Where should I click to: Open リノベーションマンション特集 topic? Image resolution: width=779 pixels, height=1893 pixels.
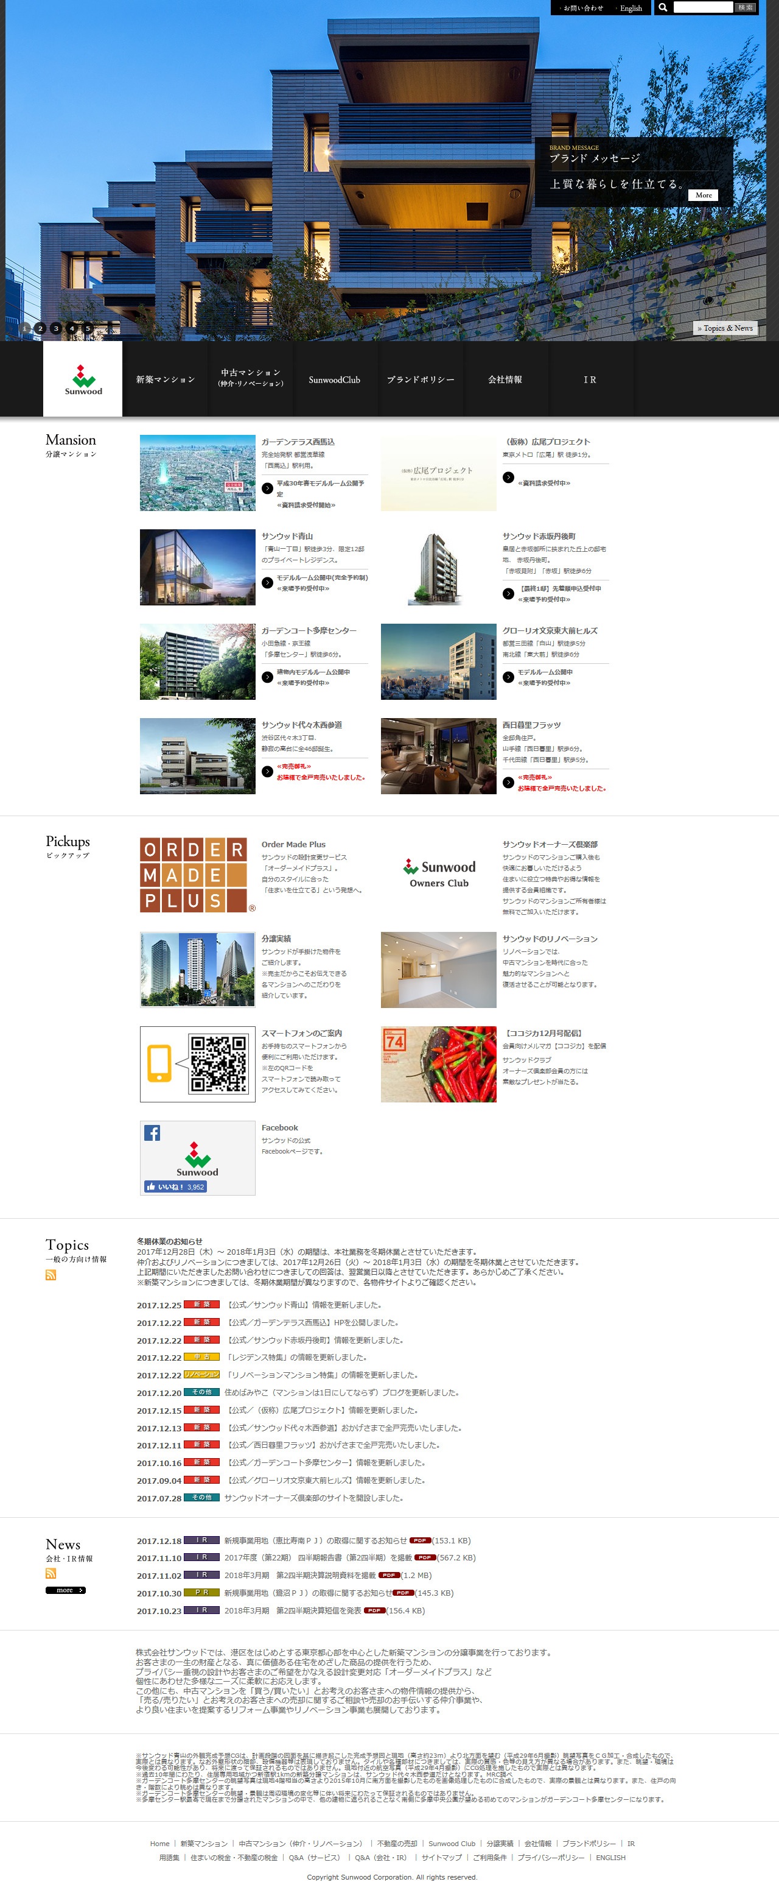(321, 1374)
